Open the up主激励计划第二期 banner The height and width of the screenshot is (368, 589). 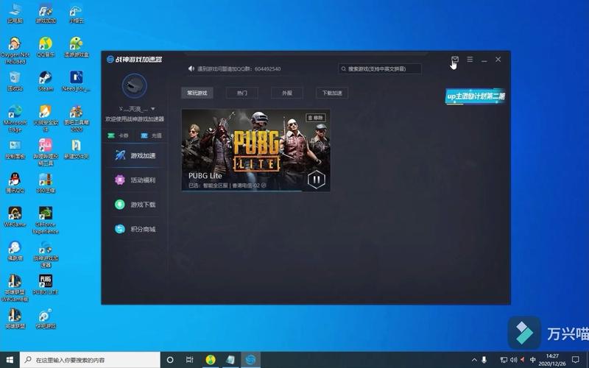(475, 96)
